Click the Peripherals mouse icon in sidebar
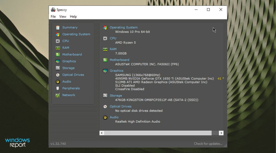The height and width of the screenshot is (153, 276). click(x=58, y=88)
